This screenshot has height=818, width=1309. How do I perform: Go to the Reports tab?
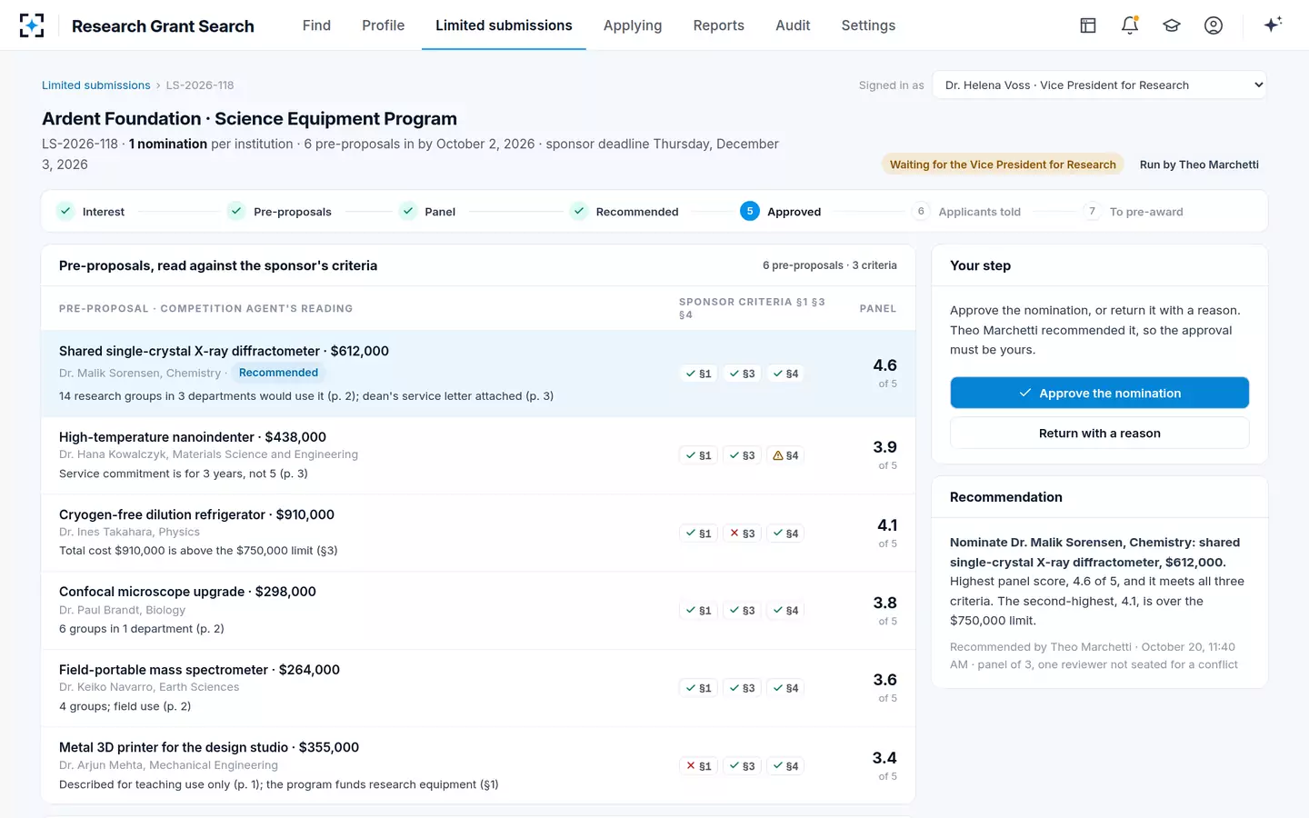tap(719, 25)
